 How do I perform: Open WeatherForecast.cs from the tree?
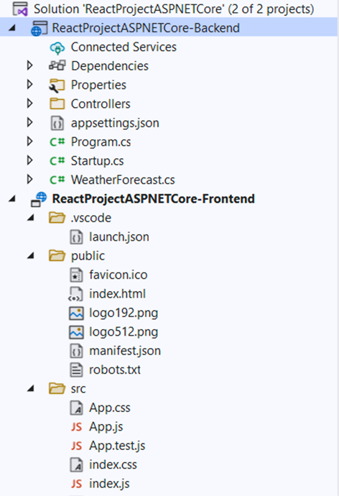click(123, 180)
